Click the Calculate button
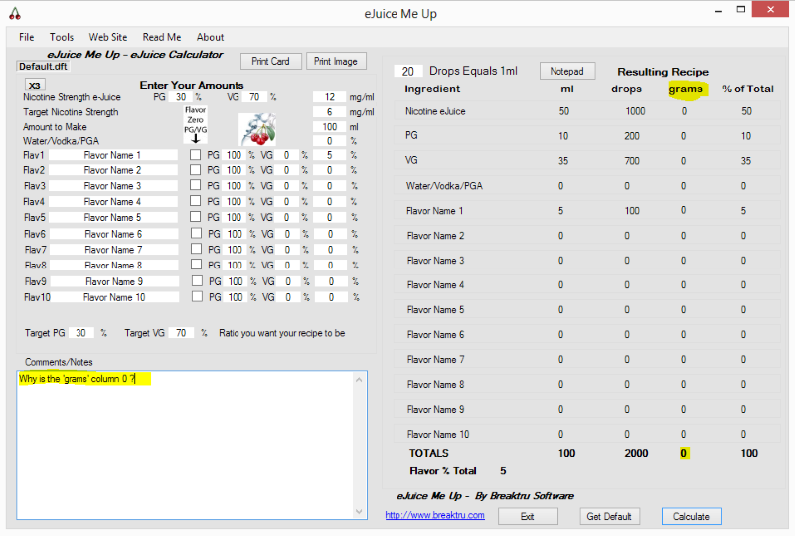795x536 pixels. point(691,517)
